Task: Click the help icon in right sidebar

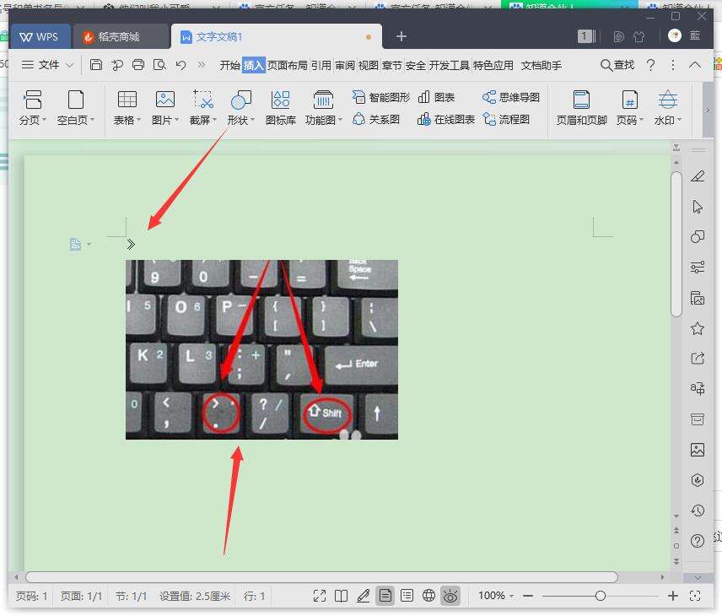Action: coord(698,541)
